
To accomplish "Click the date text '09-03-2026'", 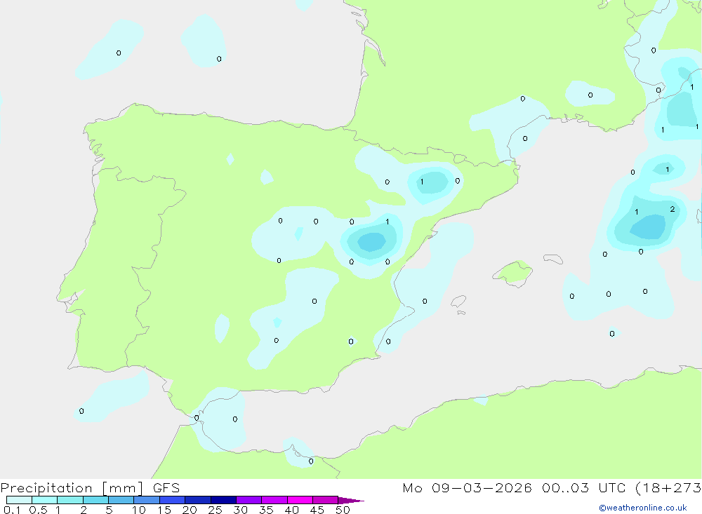I will coord(482,488).
